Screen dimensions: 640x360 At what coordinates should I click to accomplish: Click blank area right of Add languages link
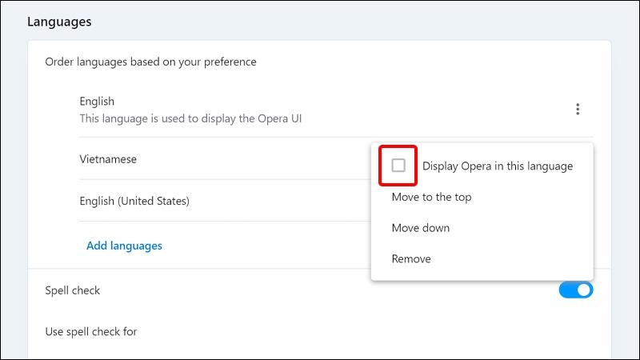tap(264, 246)
